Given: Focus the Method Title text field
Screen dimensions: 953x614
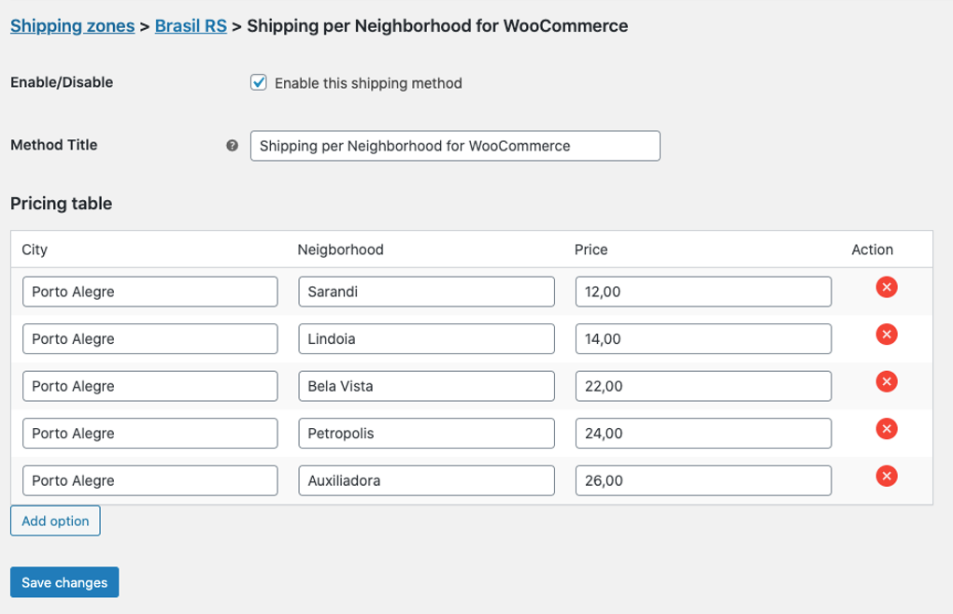Looking at the screenshot, I should pos(455,146).
